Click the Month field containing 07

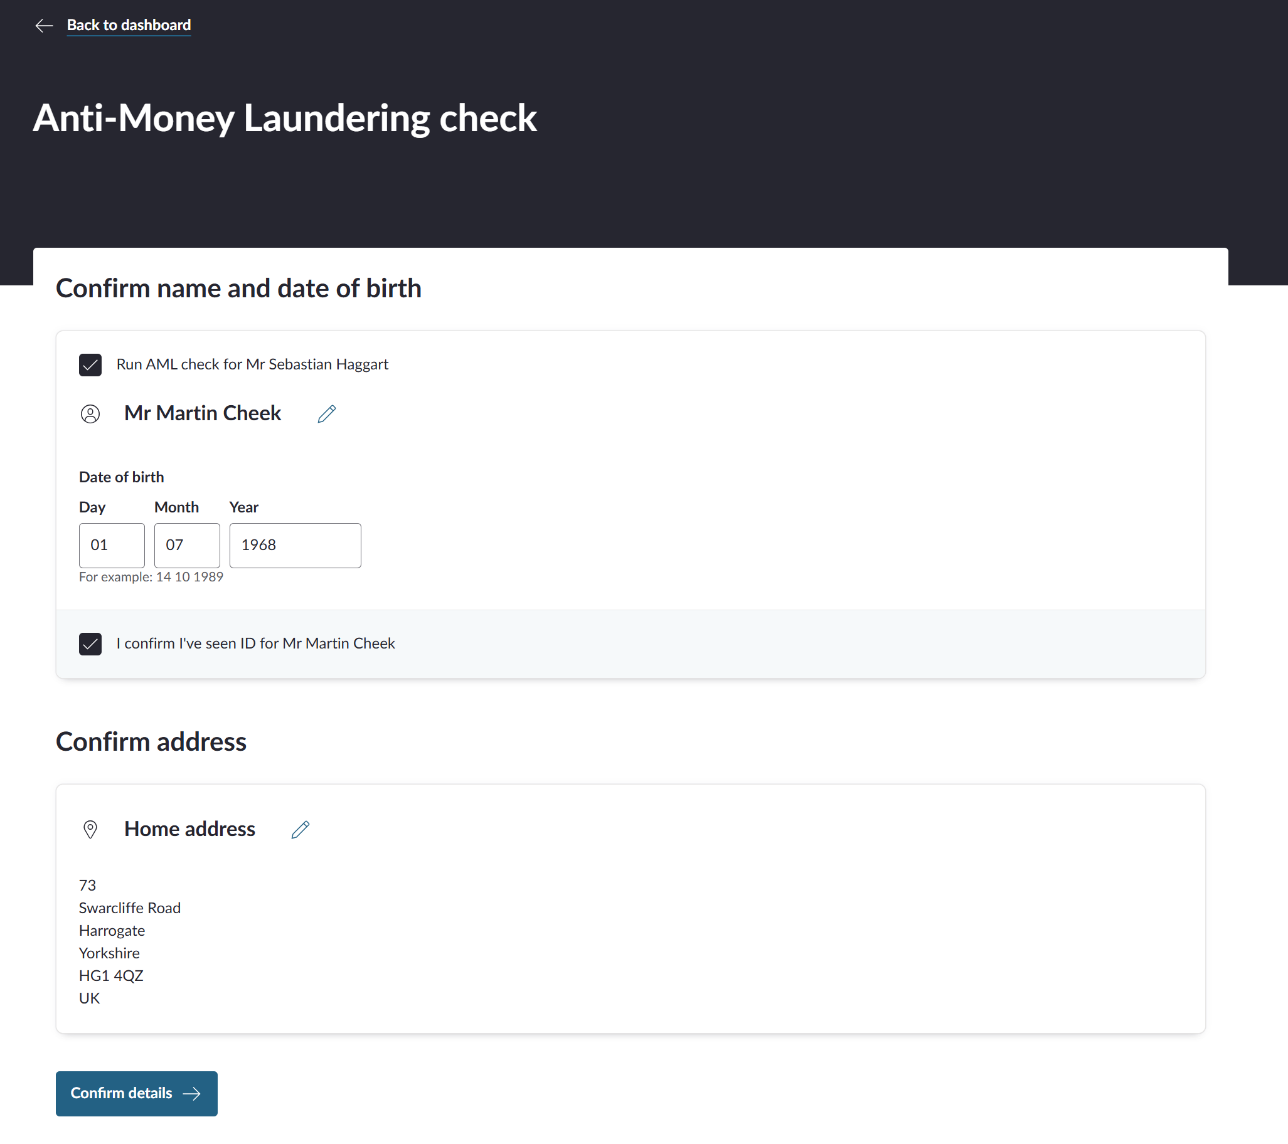pyautogui.click(x=187, y=545)
